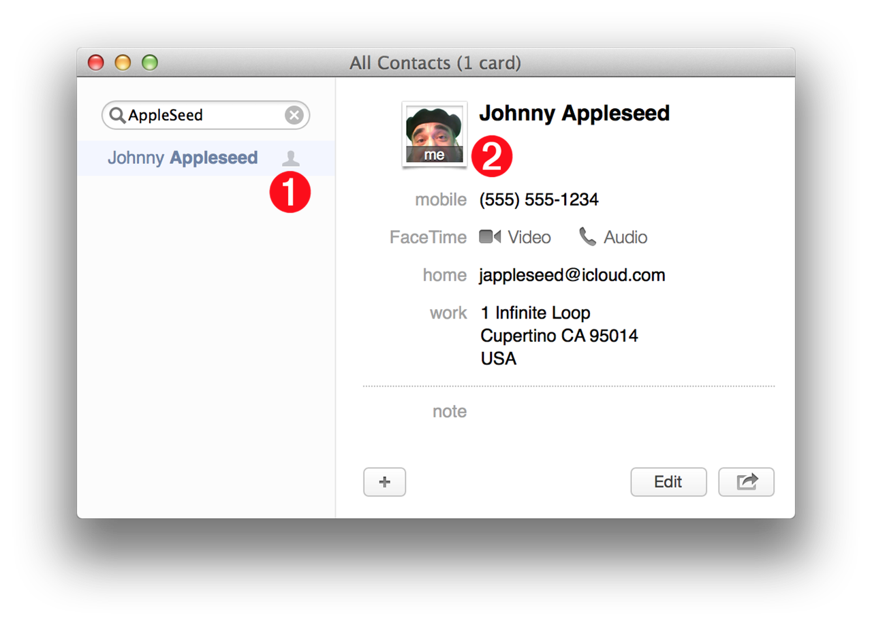Click the work address field label
The width and height of the screenshot is (872, 625).
click(x=448, y=313)
